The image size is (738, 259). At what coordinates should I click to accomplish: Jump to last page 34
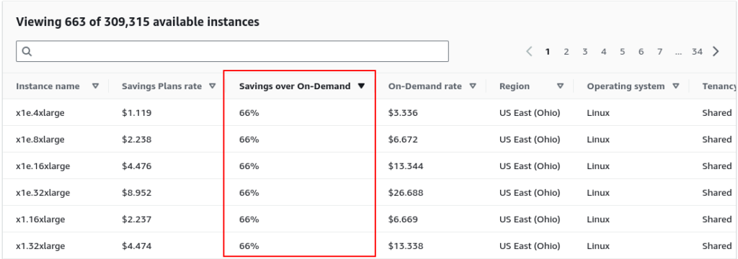click(x=697, y=52)
